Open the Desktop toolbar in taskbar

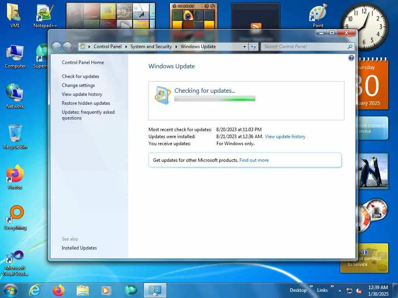(x=298, y=290)
